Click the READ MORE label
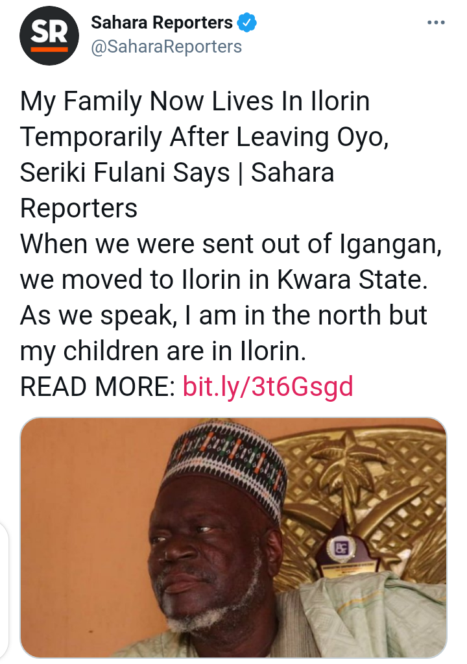 pos(97,386)
